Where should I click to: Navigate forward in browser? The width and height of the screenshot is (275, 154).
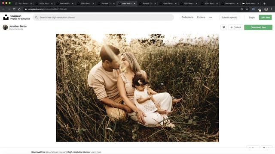[9, 9]
